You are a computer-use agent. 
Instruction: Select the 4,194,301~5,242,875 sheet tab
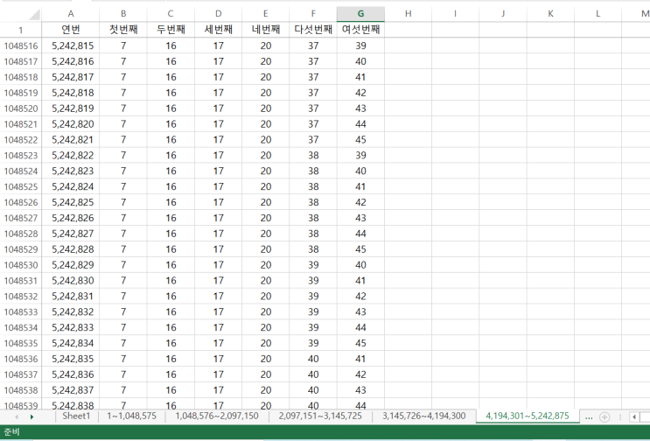[x=528, y=416]
